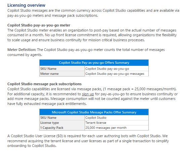
Task: Select the Copilot Studio pay-as-you-go meter heading
Action: coord(39,25)
